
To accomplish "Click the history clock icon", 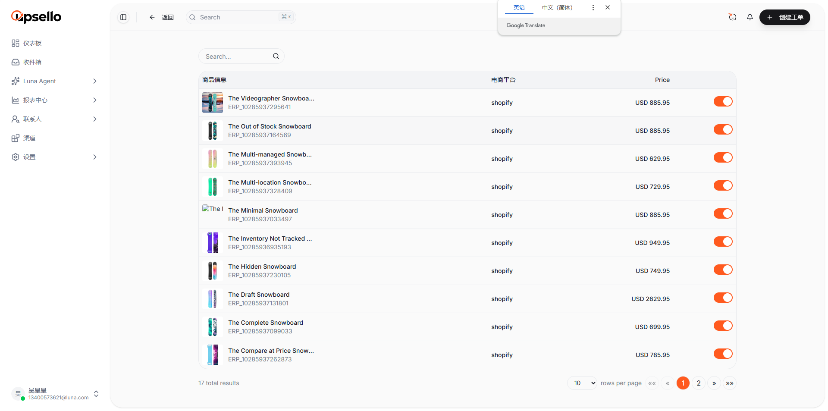I will tap(732, 17).
